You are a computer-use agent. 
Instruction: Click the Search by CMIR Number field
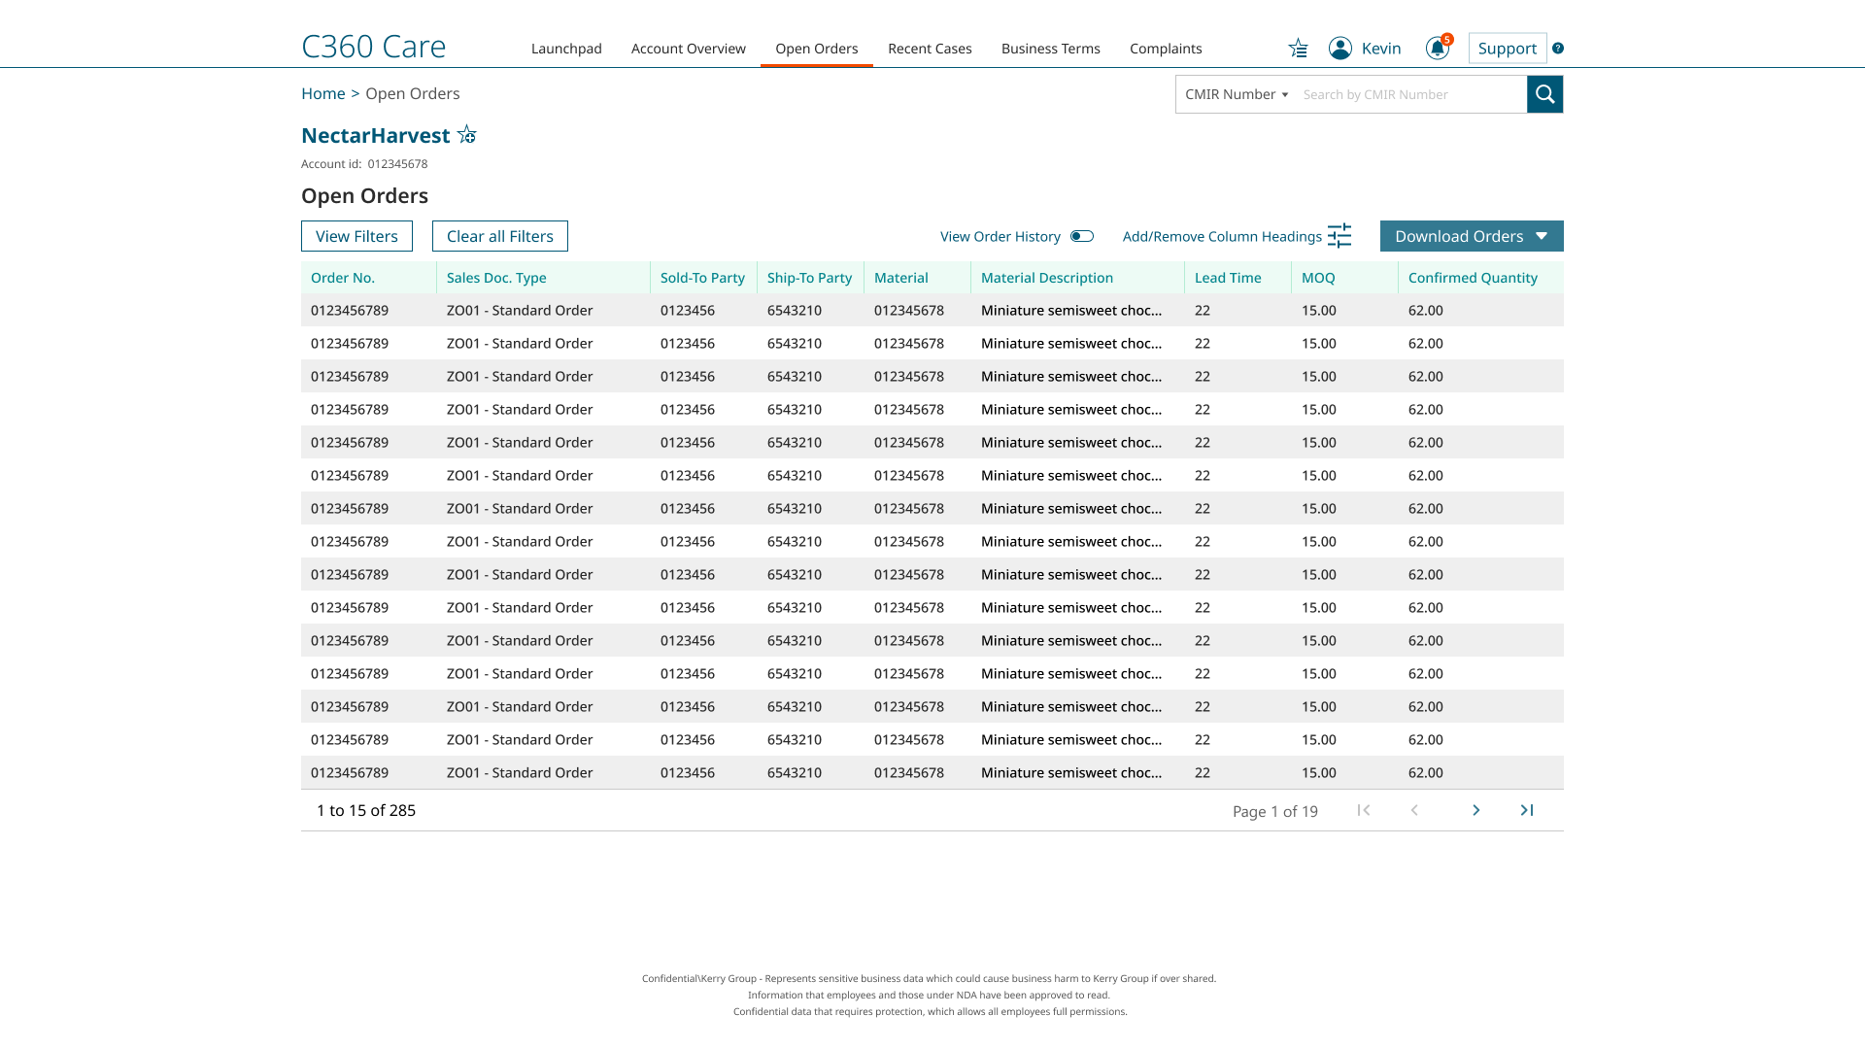[1408, 94]
